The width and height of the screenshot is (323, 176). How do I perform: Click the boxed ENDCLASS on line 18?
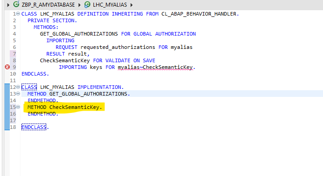pyautogui.click(x=34, y=127)
